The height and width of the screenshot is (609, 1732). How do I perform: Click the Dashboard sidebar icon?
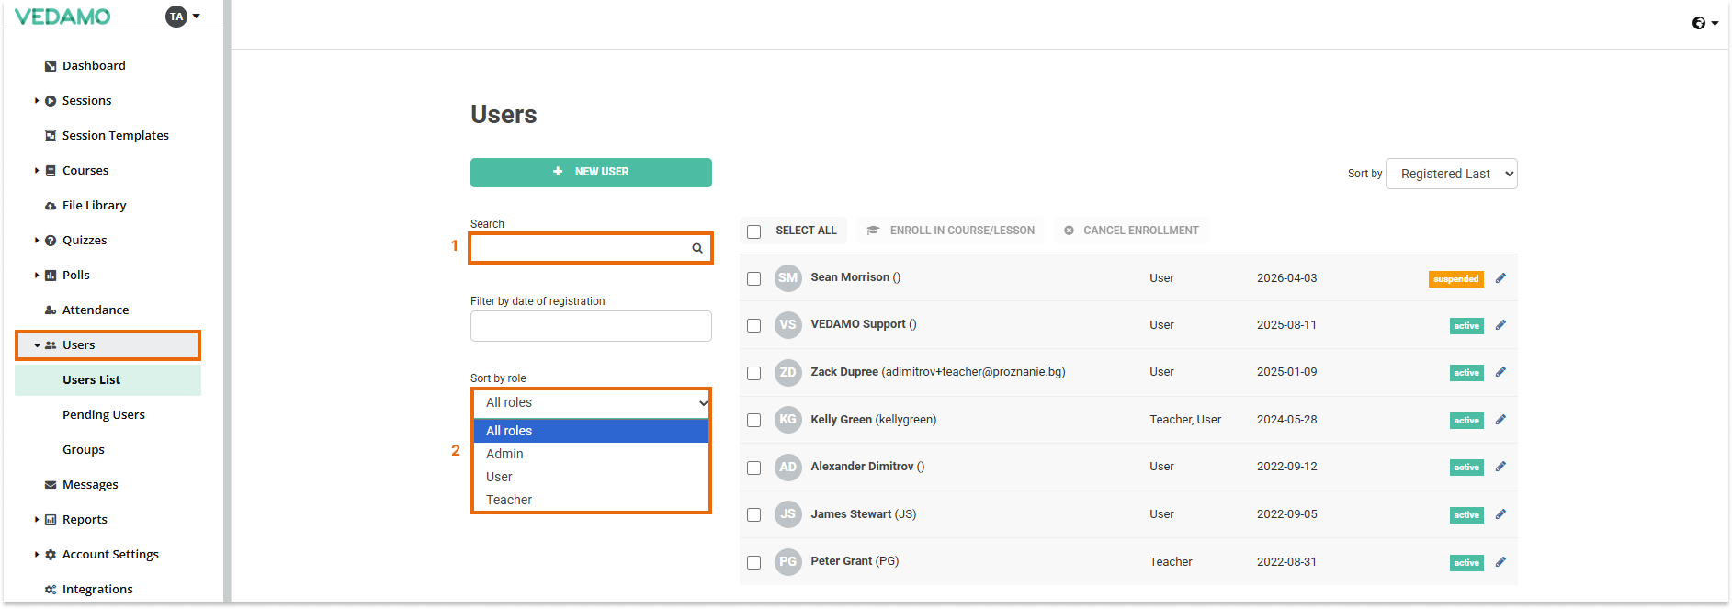point(51,66)
